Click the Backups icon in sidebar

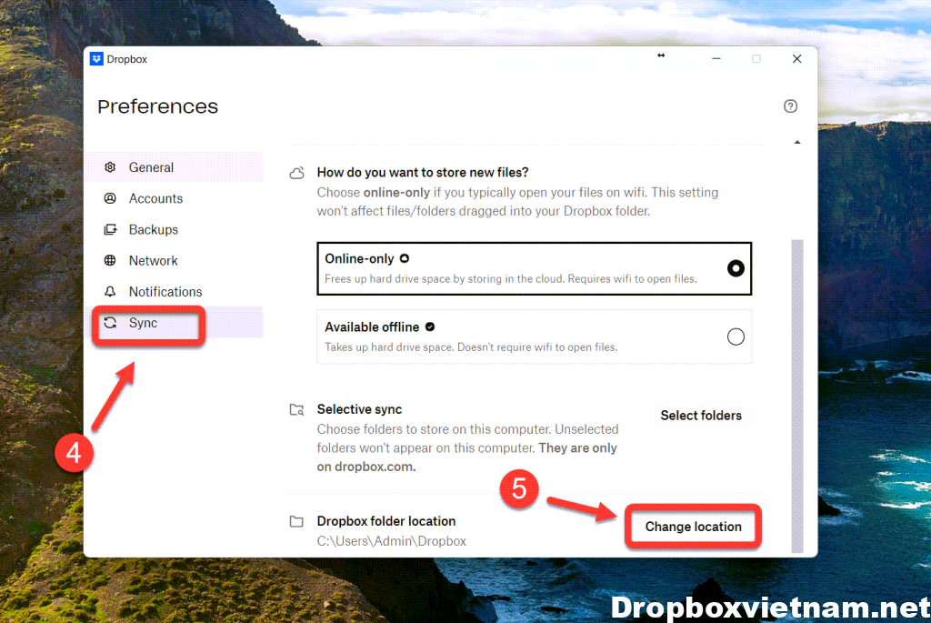coord(110,229)
